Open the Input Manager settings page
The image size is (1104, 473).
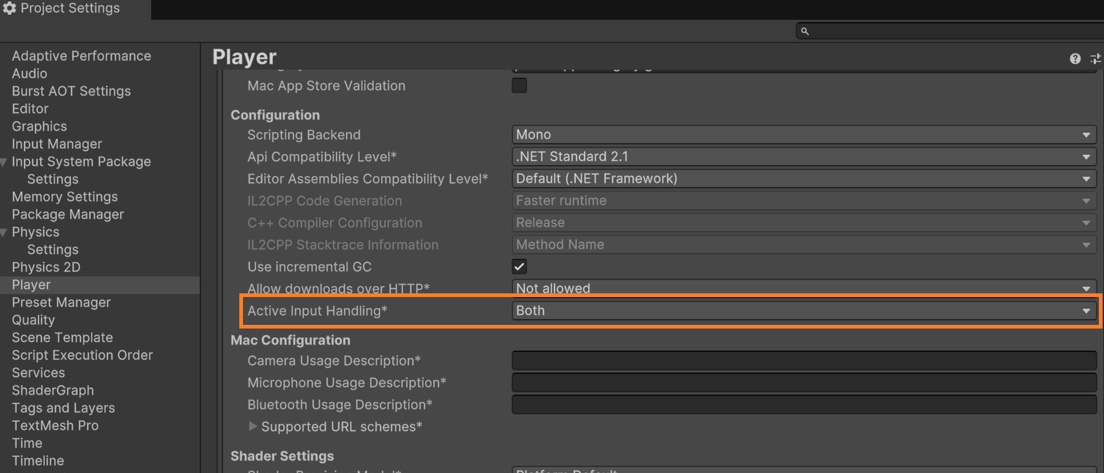pos(57,144)
